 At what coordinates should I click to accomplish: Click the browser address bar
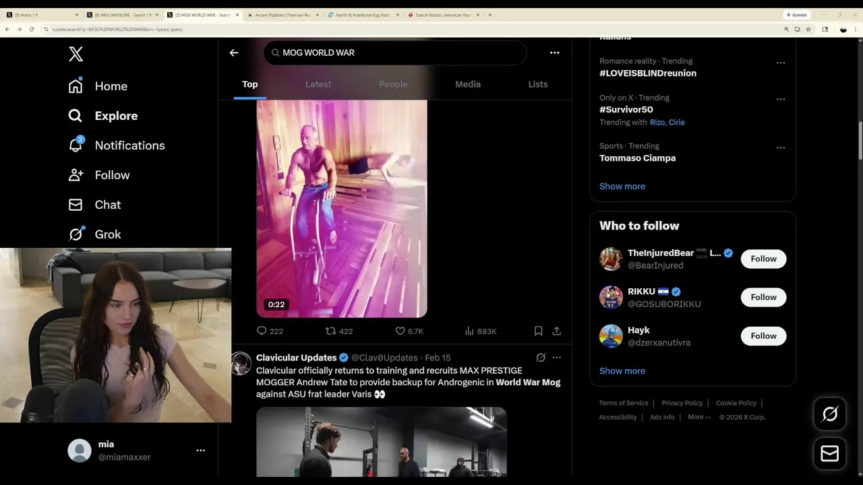click(411, 29)
